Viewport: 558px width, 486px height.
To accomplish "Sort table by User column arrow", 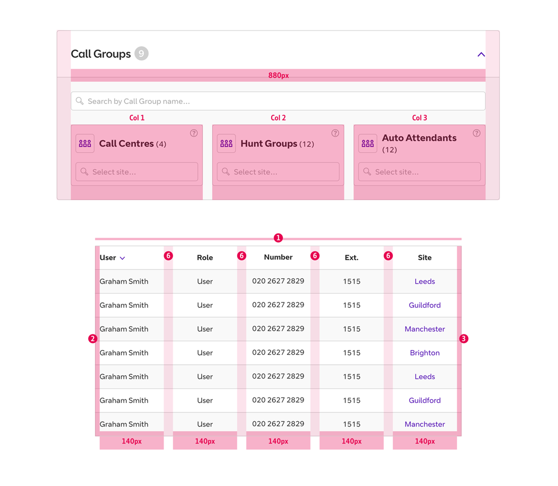I will [123, 258].
